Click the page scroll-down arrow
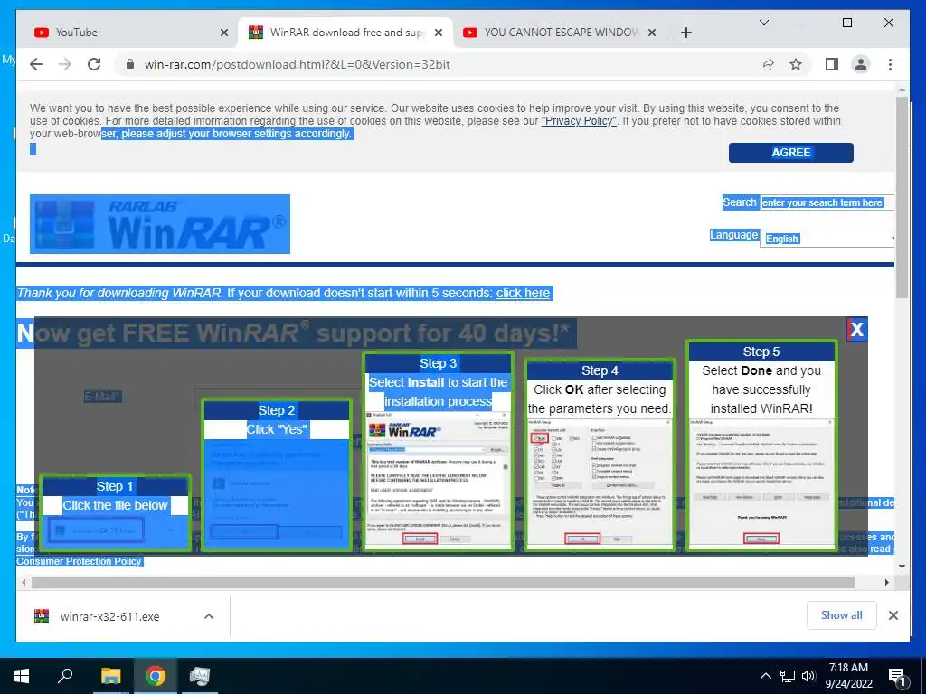This screenshot has width=926, height=694. [902, 567]
